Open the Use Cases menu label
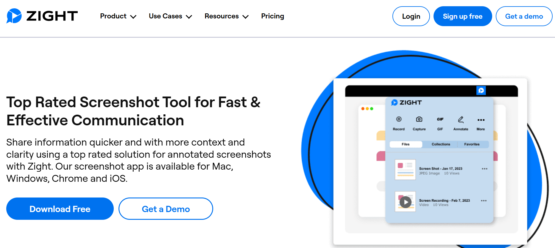Viewport: 555px width, 248px height. coord(166,16)
